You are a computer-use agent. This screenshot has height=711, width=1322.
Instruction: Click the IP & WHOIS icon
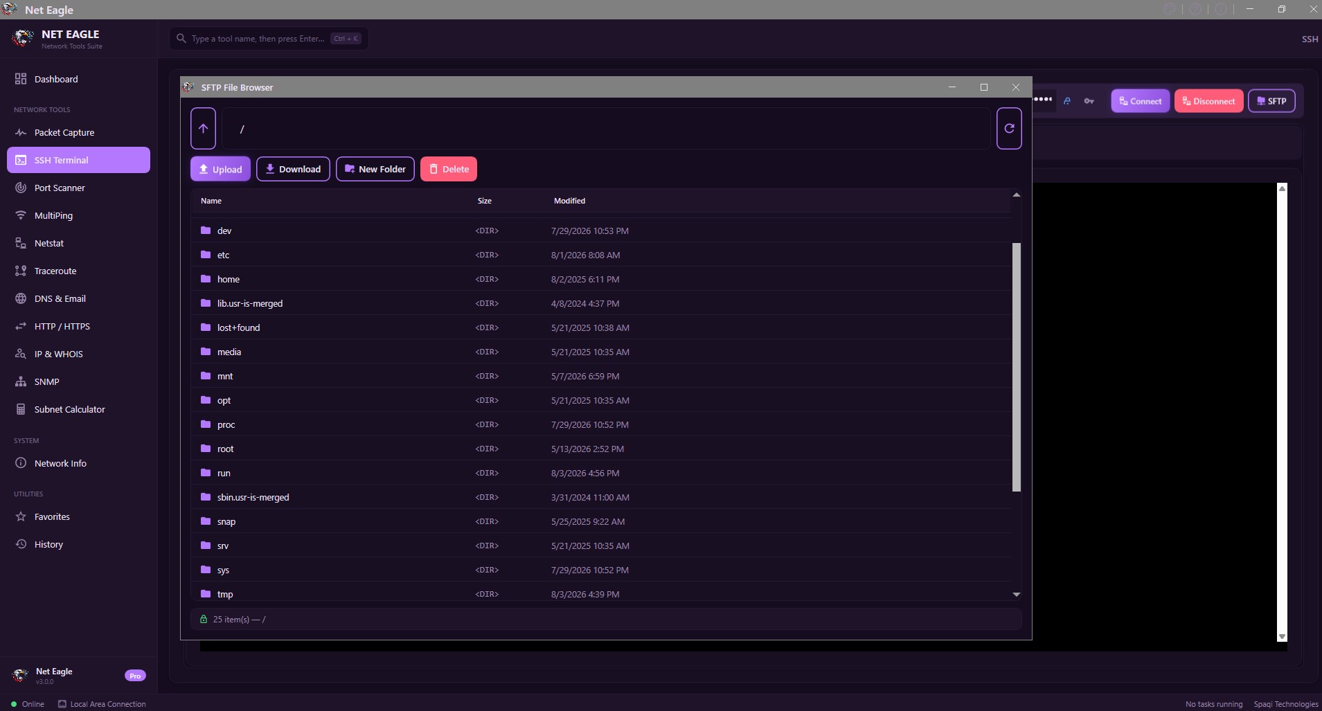pyautogui.click(x=21, y=354)
